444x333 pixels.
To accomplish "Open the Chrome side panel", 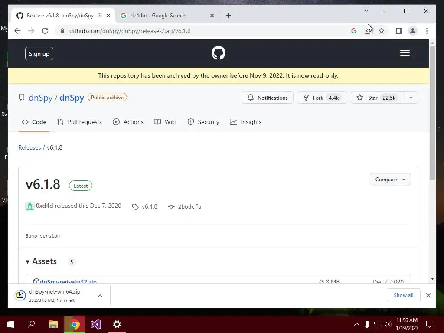I will coord(399,31).
